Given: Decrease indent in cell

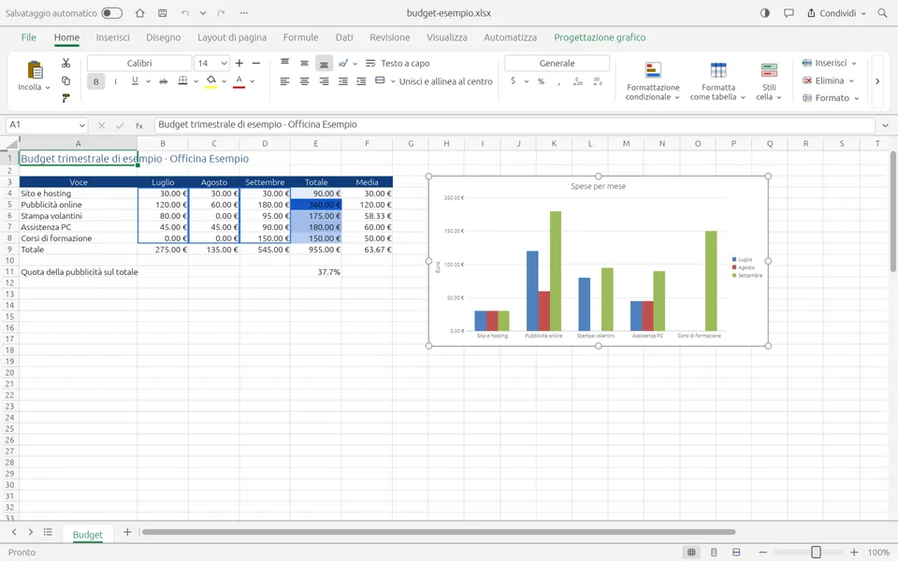Looking at the screenshot, I should tap(343, 81).
